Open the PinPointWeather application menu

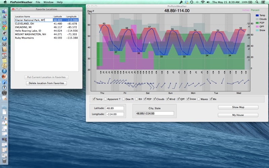21,2
